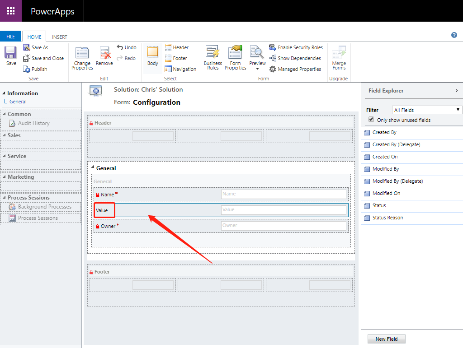Screen dimensions: 463x348
Task: Select Navigation in the ribbon
Action: (x=180, y=69)
